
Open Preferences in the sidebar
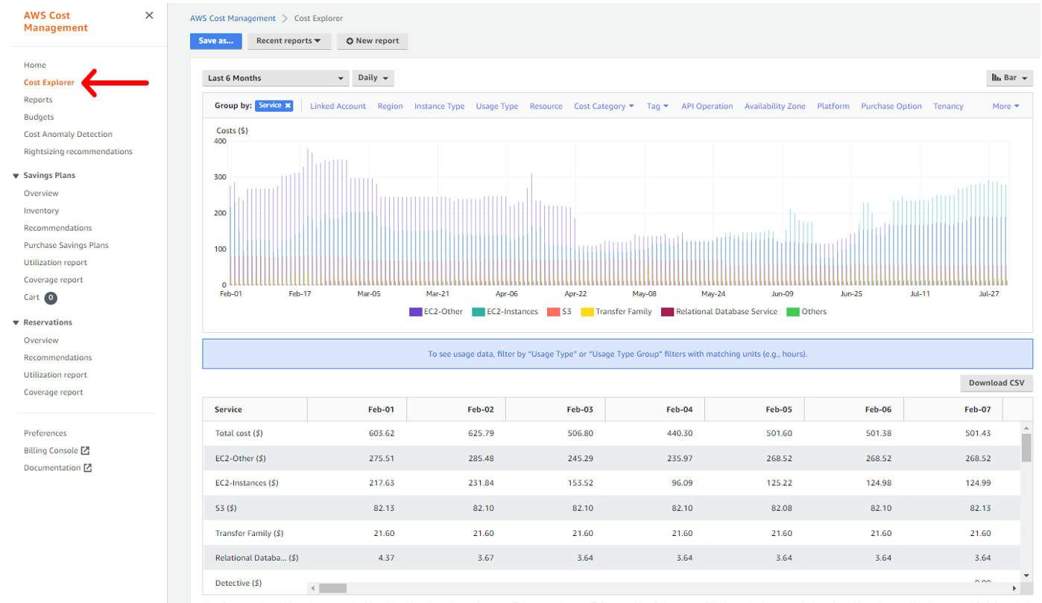click(x=45, y=433)
